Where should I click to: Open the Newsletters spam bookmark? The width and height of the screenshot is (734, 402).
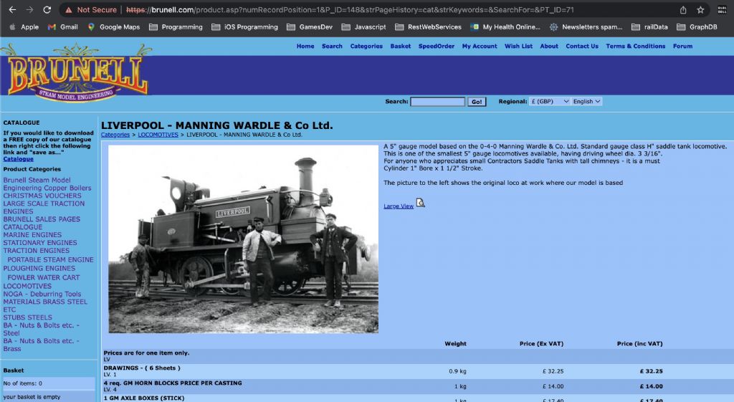click(586, 27)
